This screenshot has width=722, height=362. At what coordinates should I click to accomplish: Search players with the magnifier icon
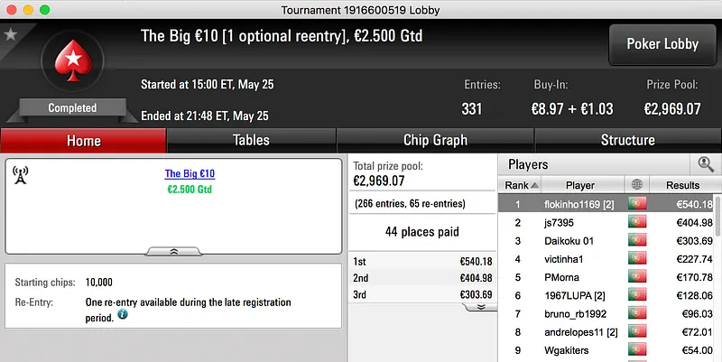click(705, 164)
